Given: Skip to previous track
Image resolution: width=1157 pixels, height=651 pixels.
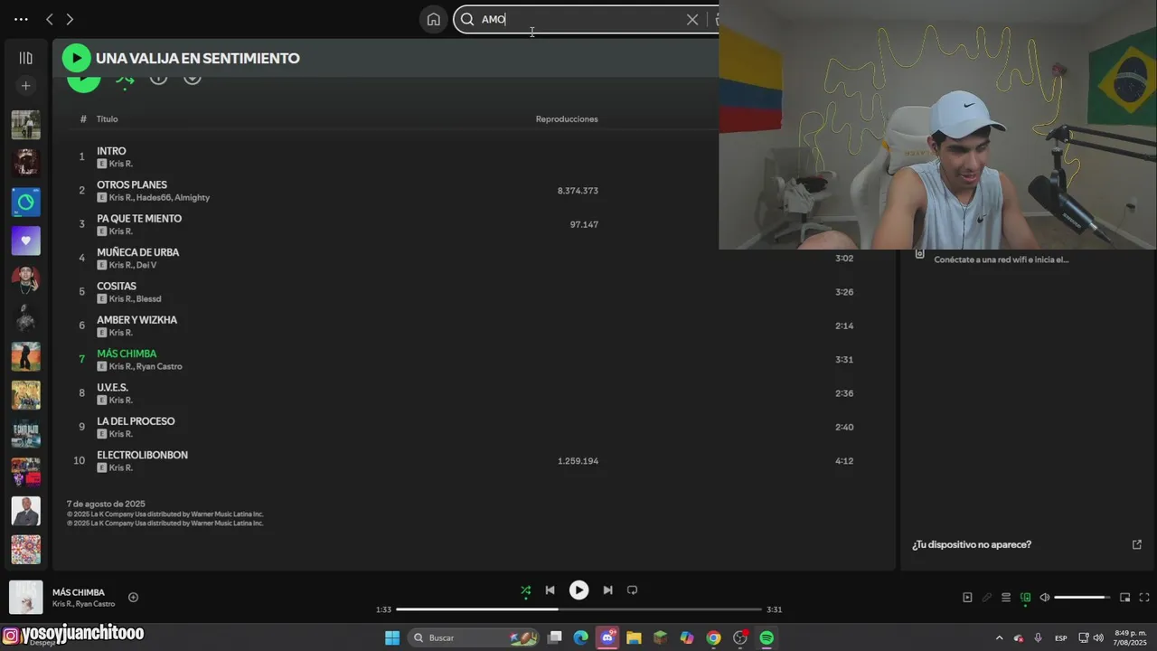Looking at the screenshot, I should point(550,590).
